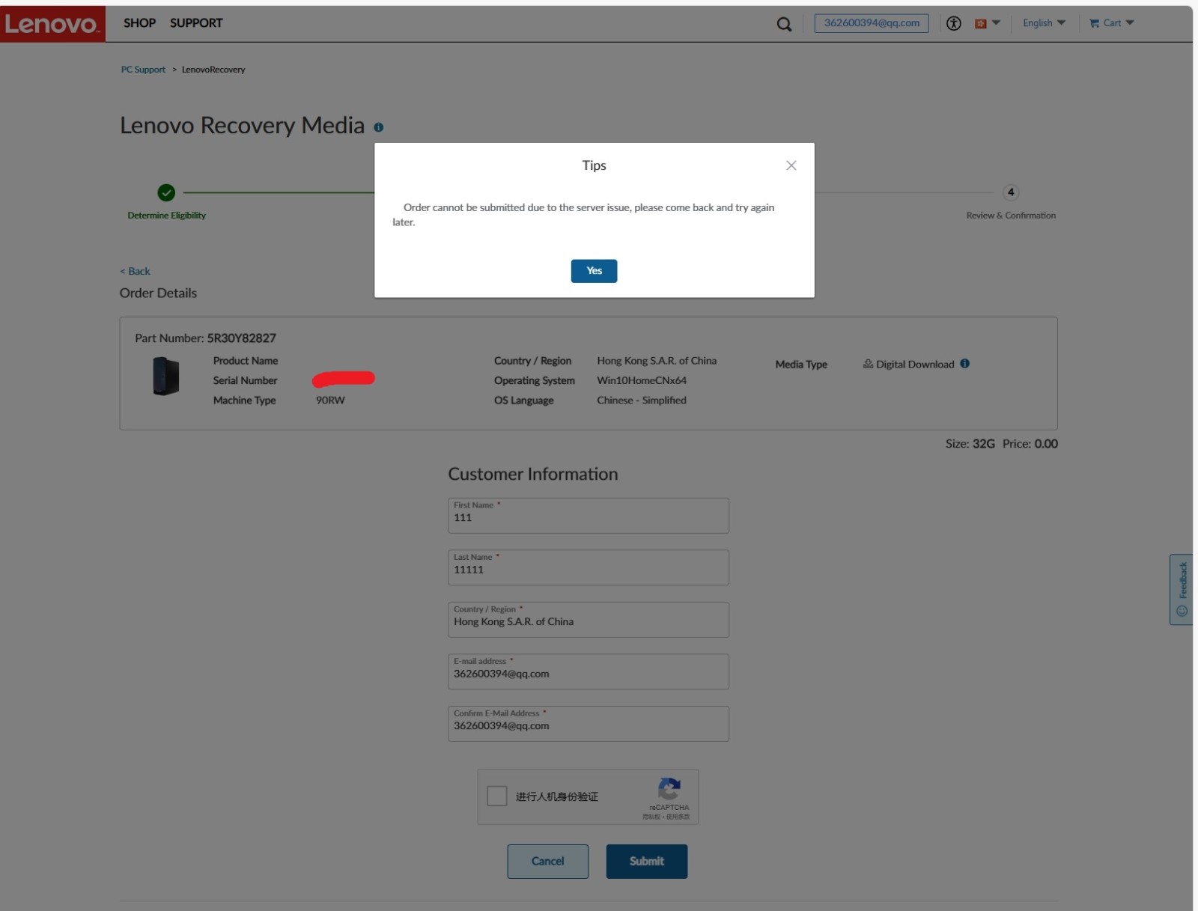Click the Review & Confirmation step label
The height and width of the screenshot is (911, 1198).
tap(1011, 216)
